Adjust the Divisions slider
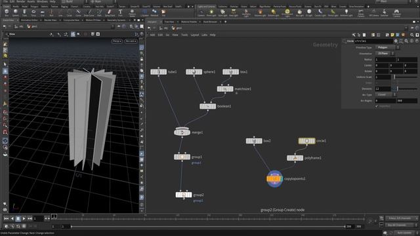 [x=406, y=89]
